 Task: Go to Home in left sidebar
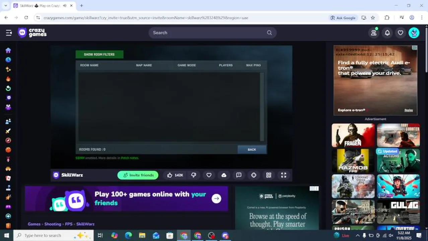coord(8,50)
